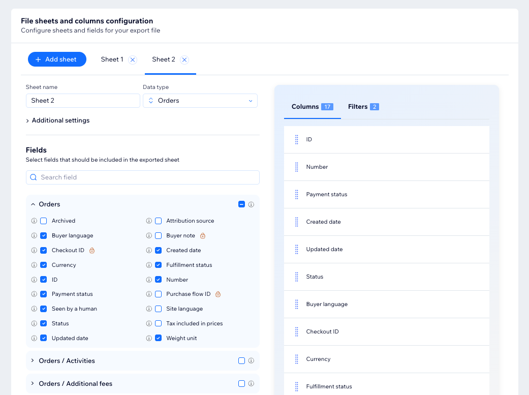This screenshot has height=395, width=529.
Task: Click drag handle for Created date column
Action: pyautogui.click(x=297, y=222)
